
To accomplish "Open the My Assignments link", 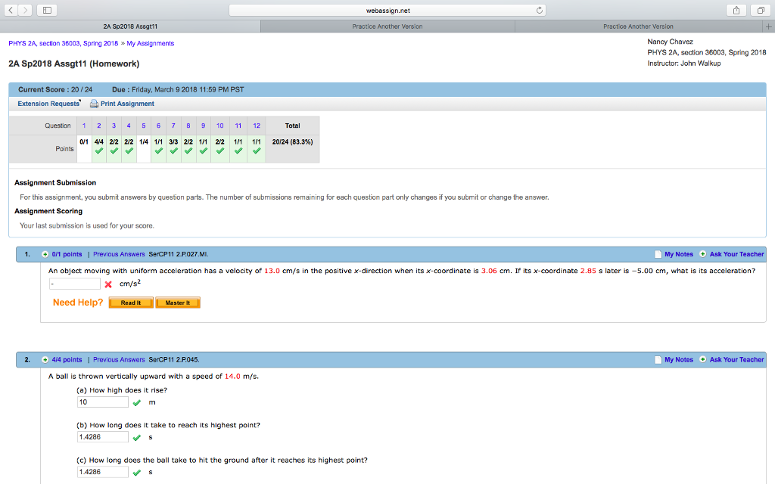I will pyautogui.click(x=151, y=43).
